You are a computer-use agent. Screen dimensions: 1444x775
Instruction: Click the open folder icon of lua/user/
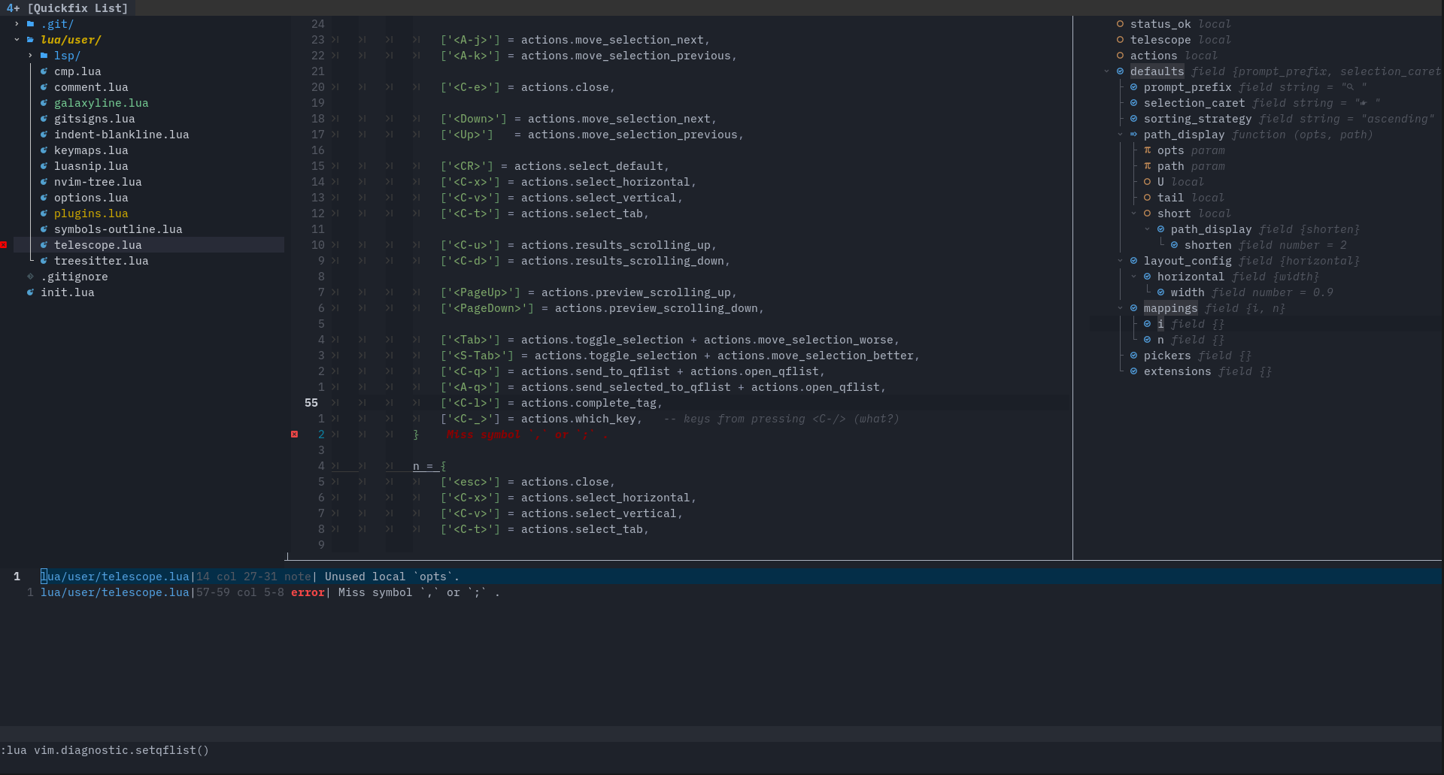tap(30, 40)
